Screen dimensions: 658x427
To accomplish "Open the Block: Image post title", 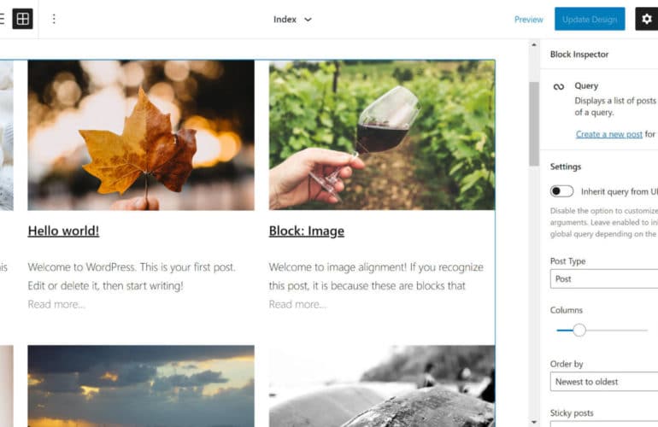I will [306, 231].
